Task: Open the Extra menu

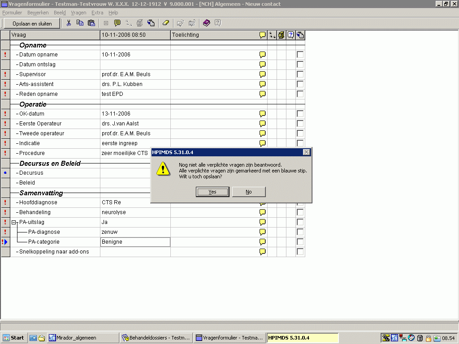Action: 97,13
